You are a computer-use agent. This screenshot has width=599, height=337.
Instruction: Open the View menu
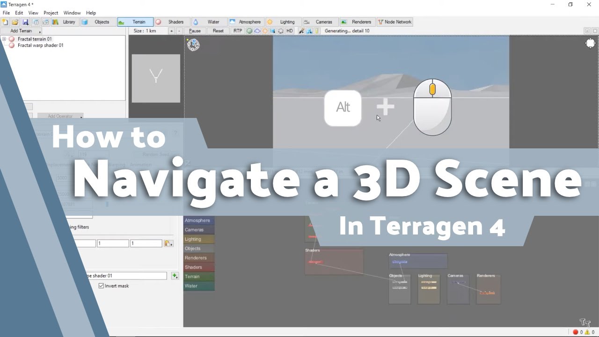pos(33,13)
